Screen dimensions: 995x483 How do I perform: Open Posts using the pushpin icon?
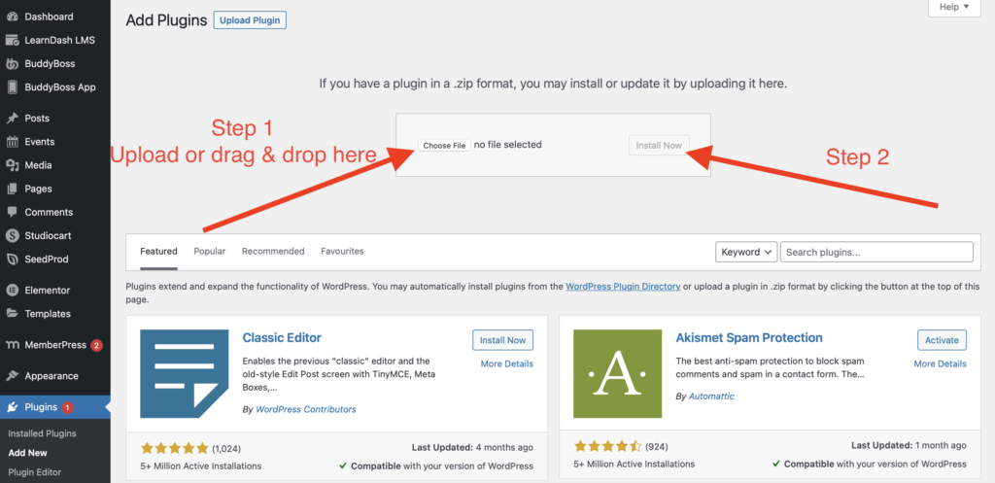click(x=12, y=119)
